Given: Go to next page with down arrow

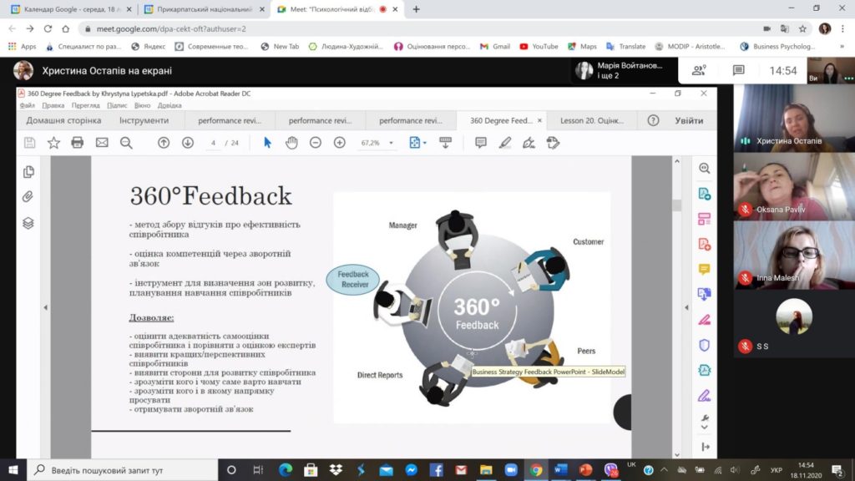Looking at the screenshot, I should 188,143.
